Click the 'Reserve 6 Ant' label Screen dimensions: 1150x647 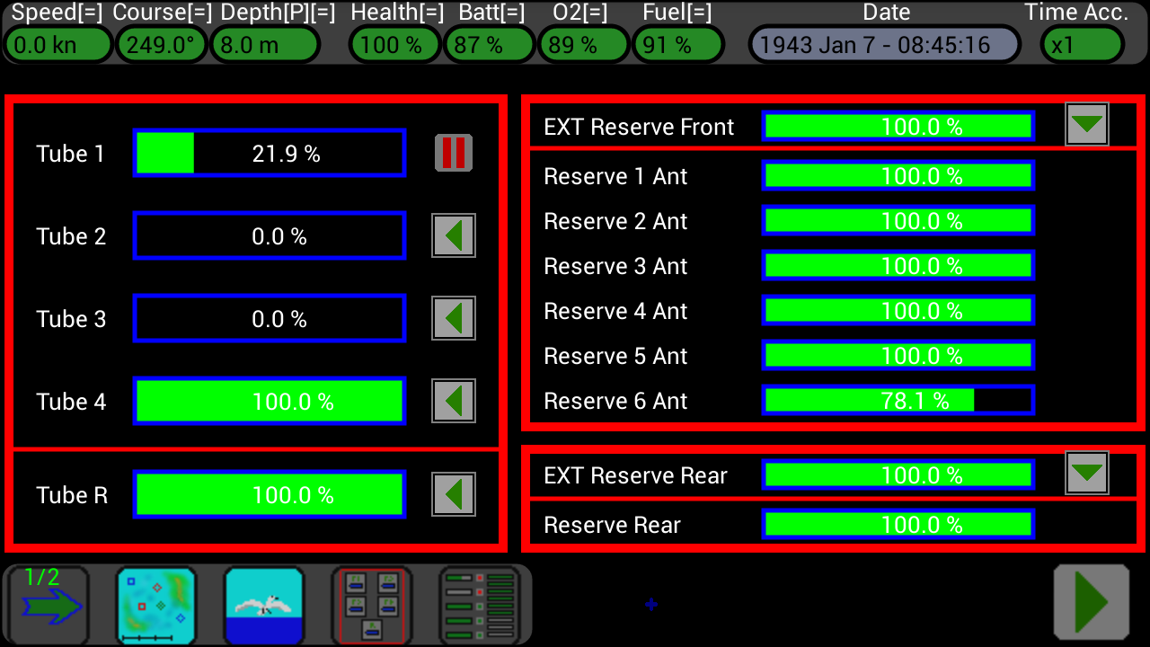[x=615, y=401]
